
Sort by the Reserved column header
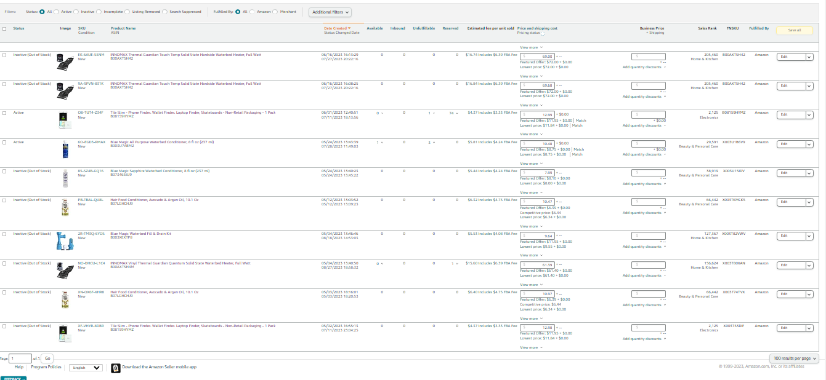tap(450, 28)
